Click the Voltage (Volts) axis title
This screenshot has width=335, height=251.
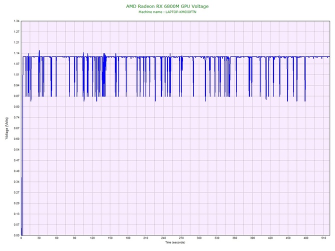6,128
